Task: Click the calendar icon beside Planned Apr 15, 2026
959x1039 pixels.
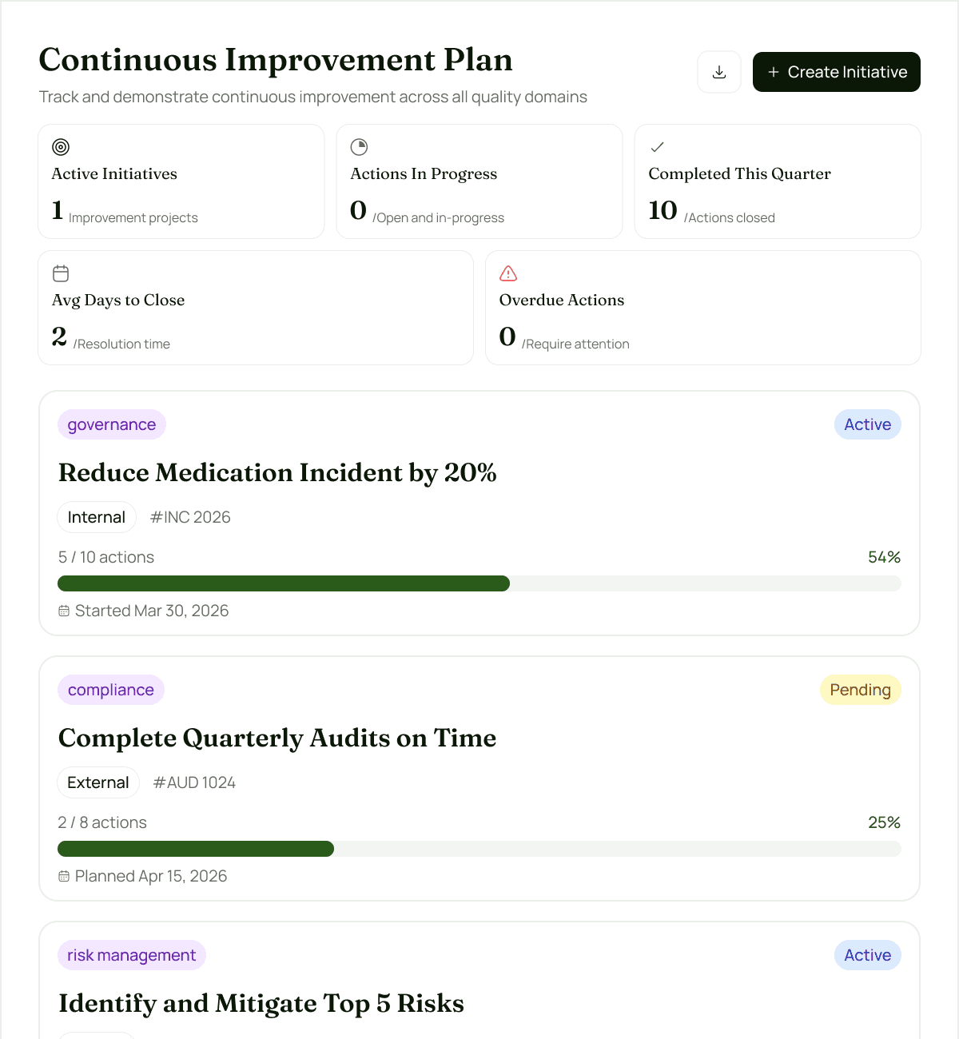Action: tap(64, 875)
